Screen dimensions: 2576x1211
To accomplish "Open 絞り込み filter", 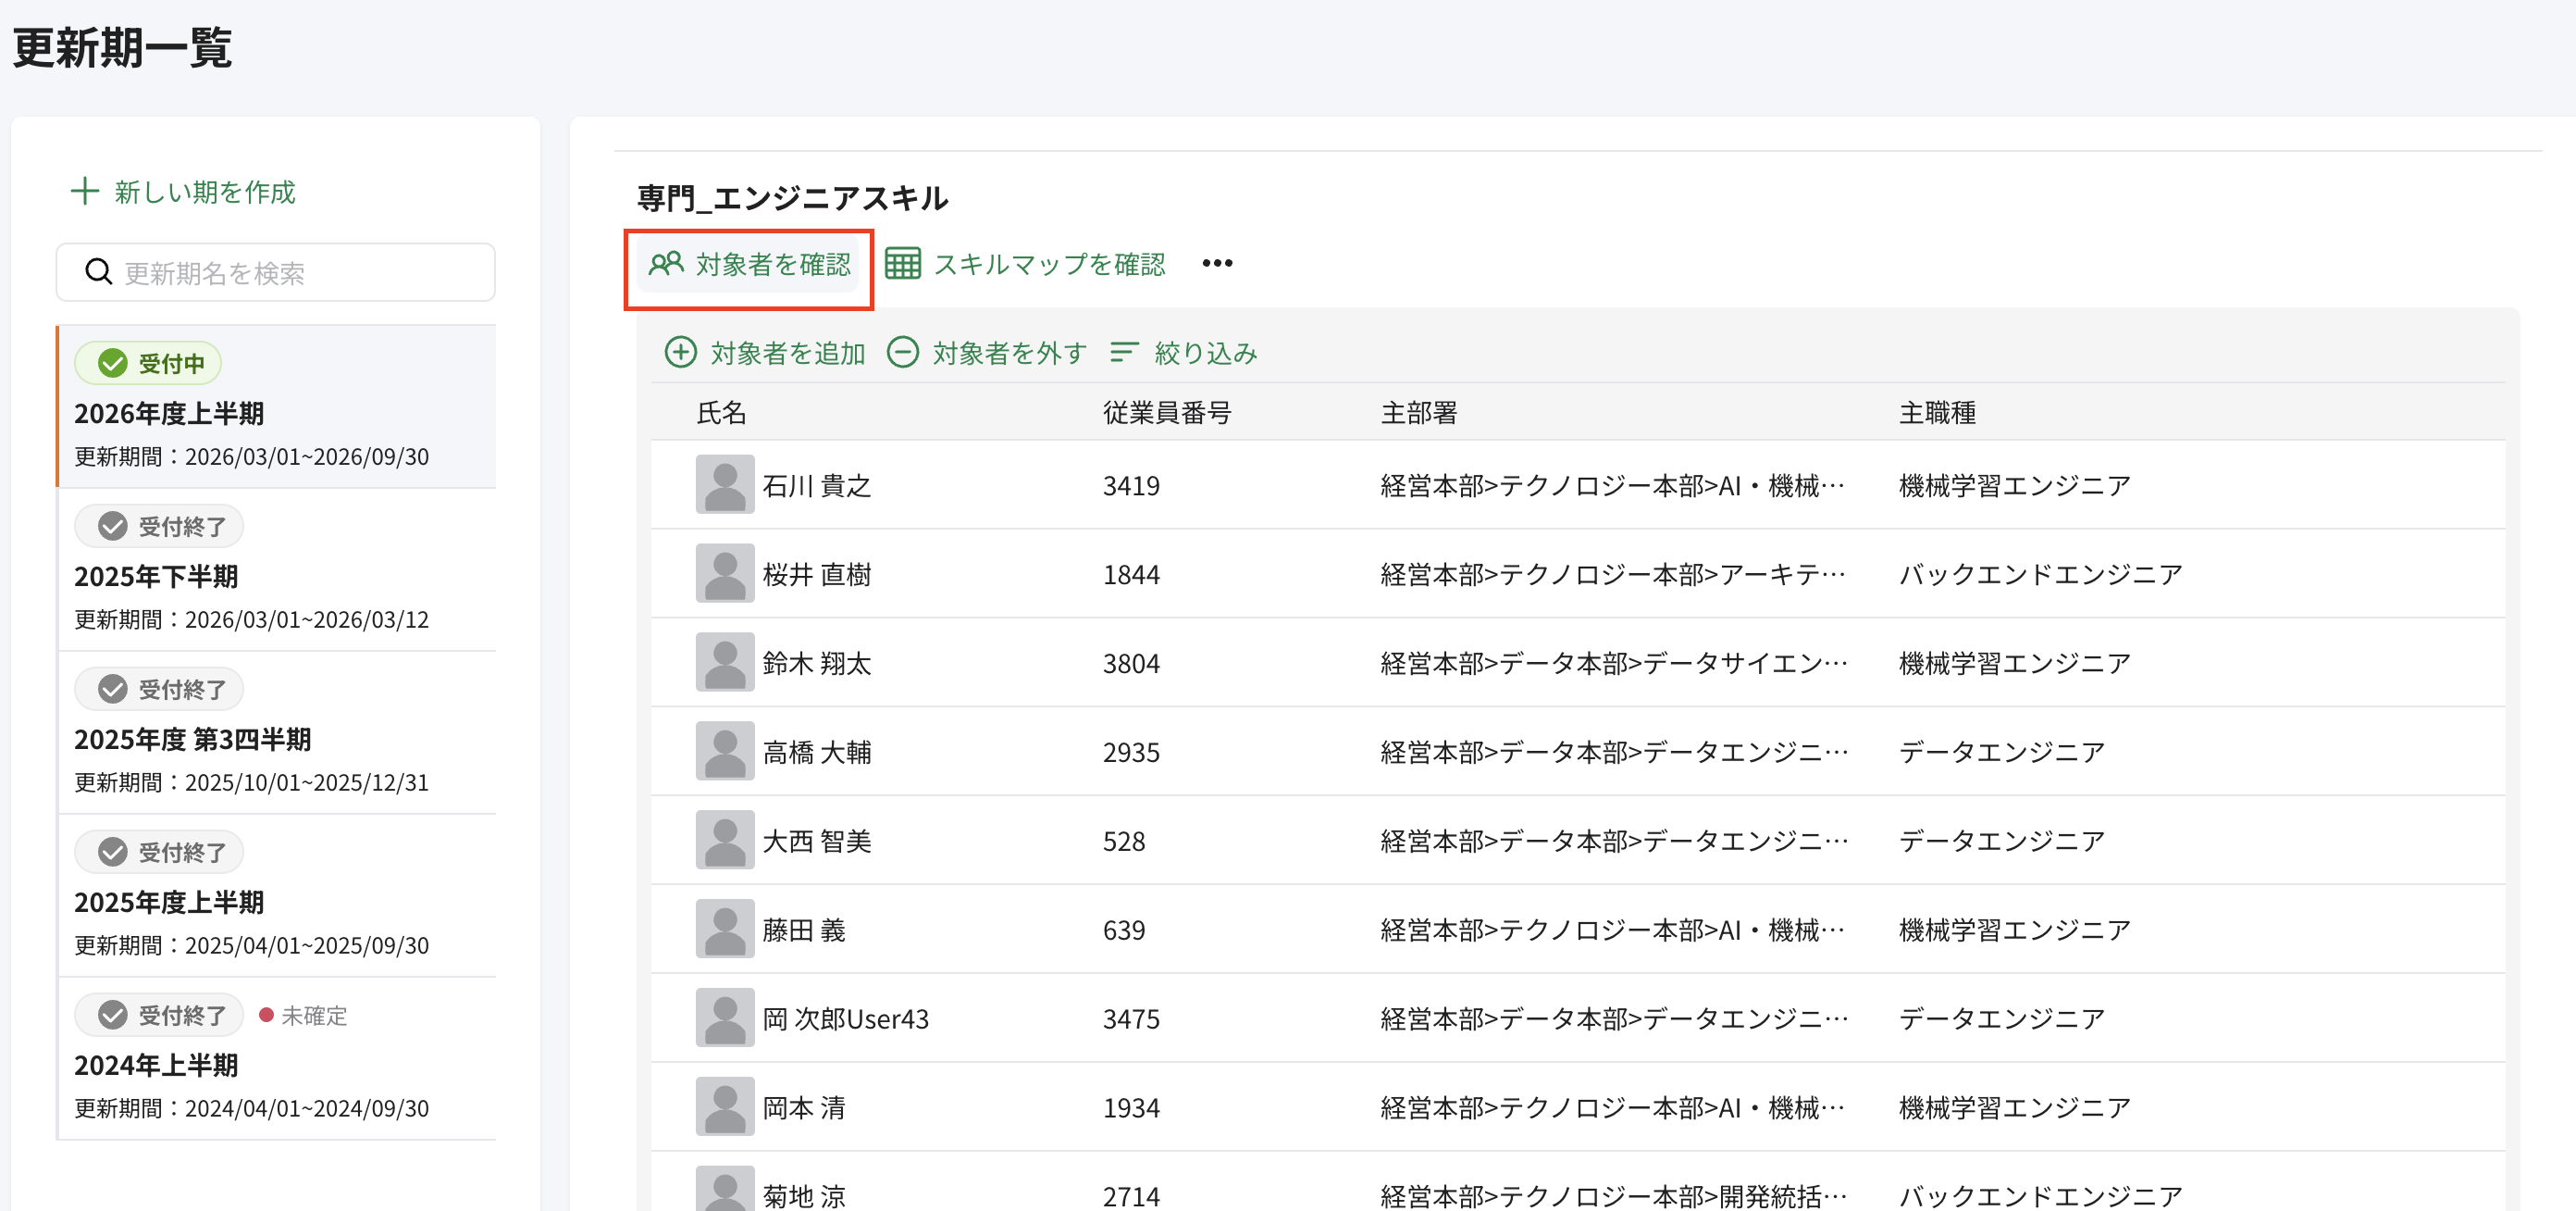I will [x=1184, y=354].
